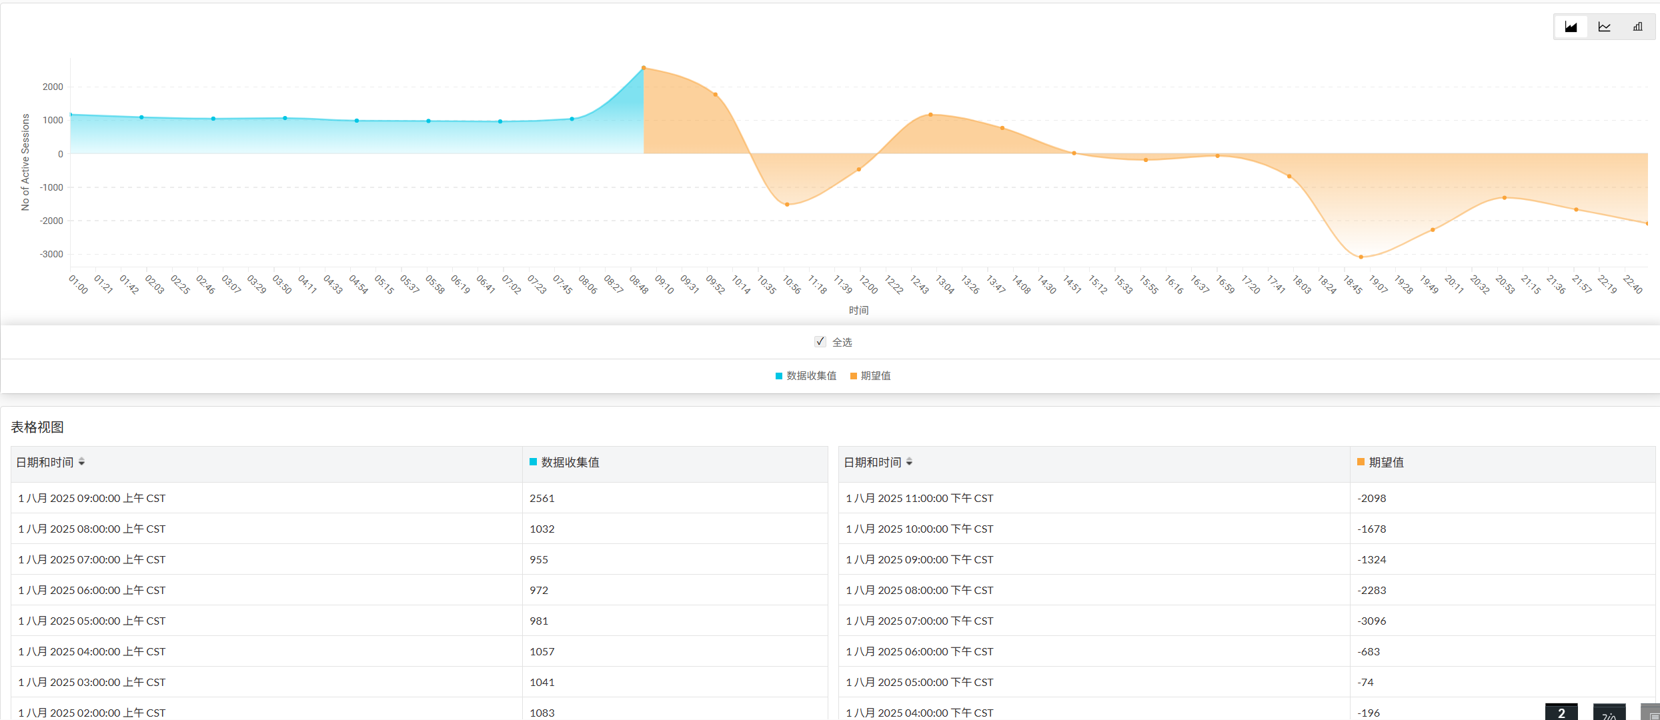Switch to area chart view
Image resolution: width=1660 pixels, height=720 pixels.
[1571, 27]
